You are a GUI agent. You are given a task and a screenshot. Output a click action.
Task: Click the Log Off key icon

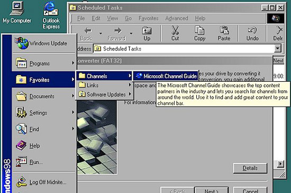(x=22, y=181)
